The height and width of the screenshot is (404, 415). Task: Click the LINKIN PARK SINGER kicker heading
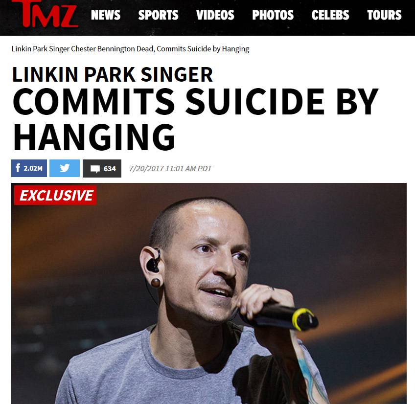113,75
